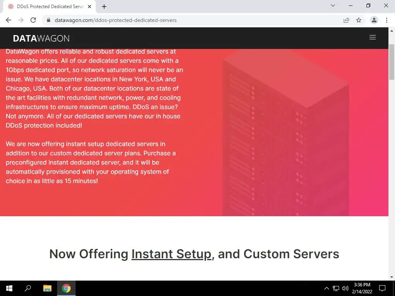Image resolution: width=395 pixels, height=296 pixels.
Task: View site security lock info
Action: (x=49, y=20)
